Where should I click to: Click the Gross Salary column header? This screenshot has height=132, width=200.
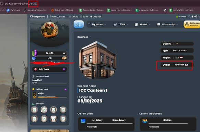point(119,120)
